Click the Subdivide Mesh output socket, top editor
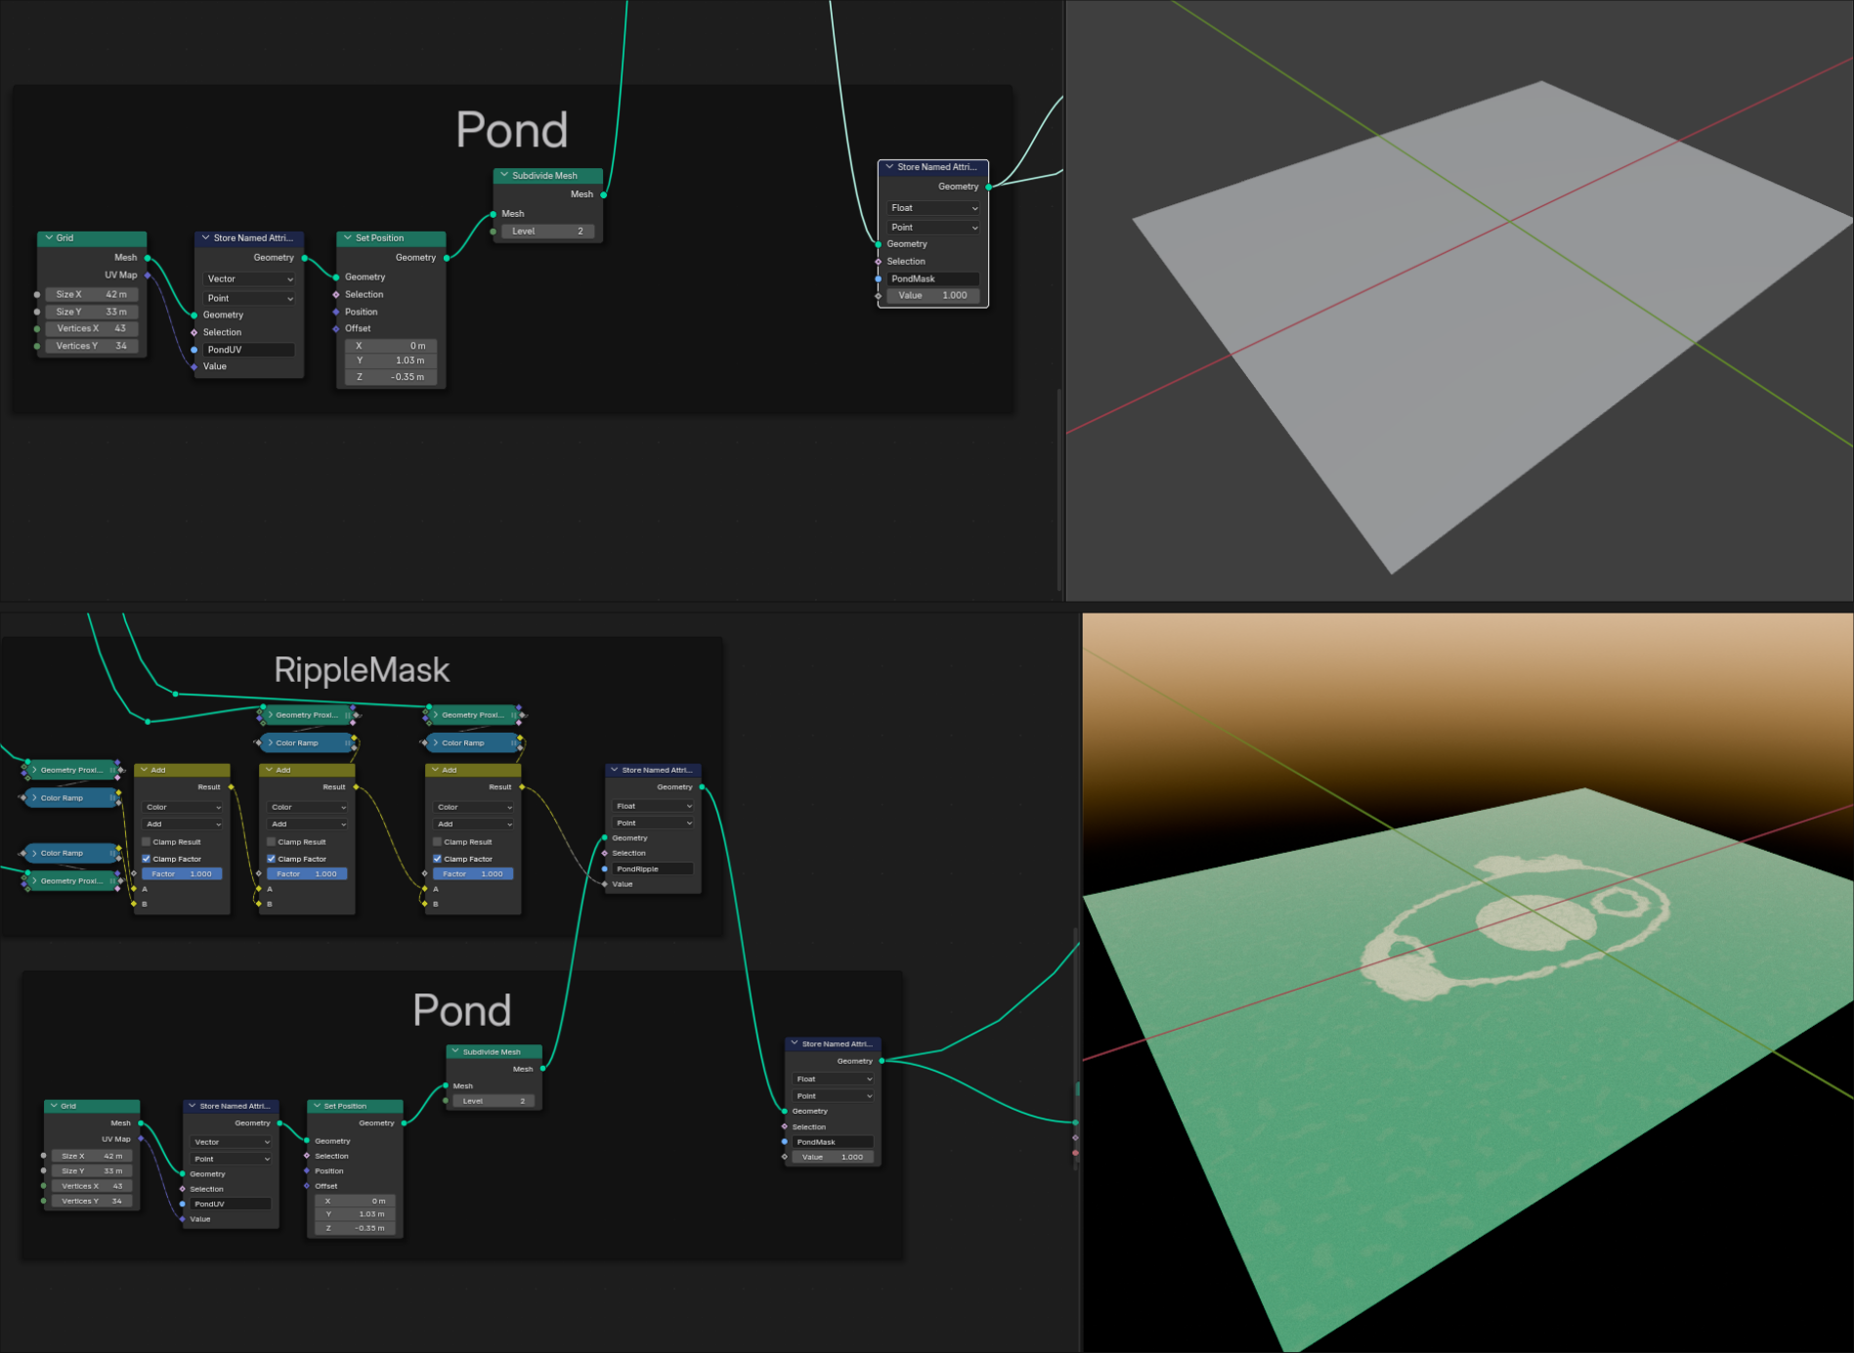This screenshot has width=1854, height=1353. [x=604, y=194]
